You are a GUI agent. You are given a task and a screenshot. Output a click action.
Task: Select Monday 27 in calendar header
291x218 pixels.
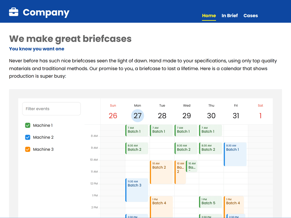coord(138,116)
